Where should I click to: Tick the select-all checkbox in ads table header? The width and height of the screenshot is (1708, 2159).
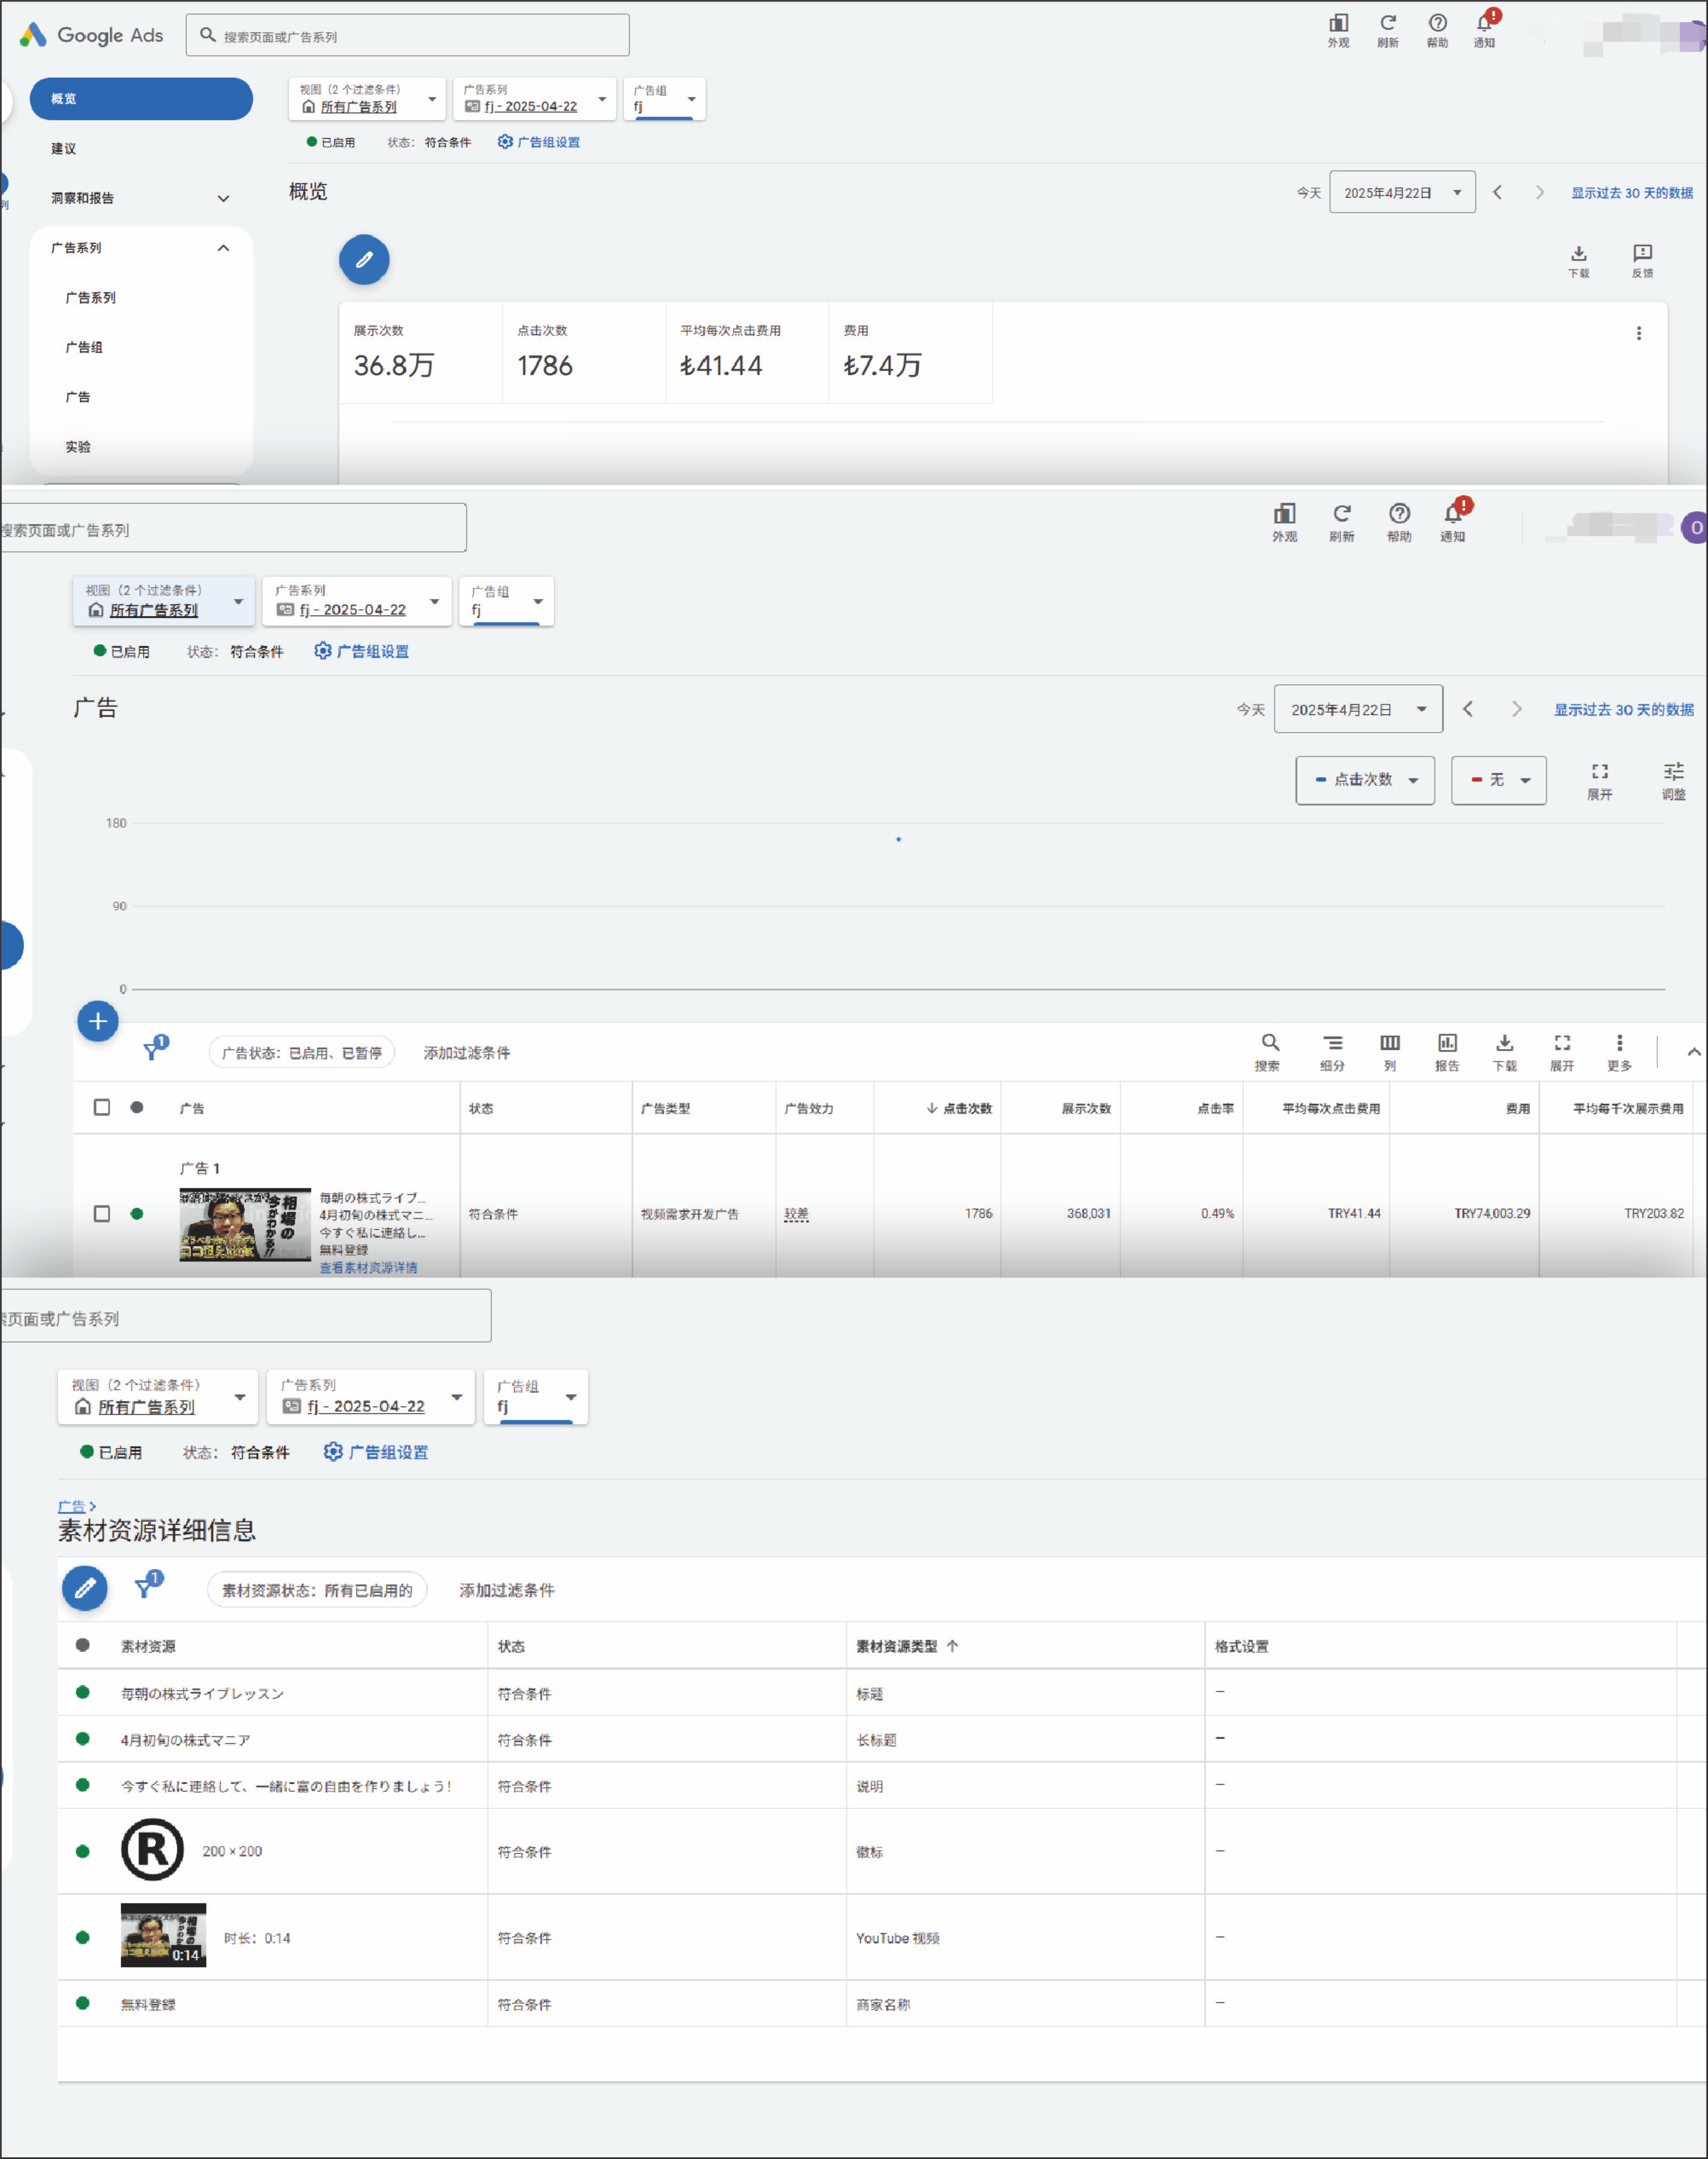point(102,1107)
